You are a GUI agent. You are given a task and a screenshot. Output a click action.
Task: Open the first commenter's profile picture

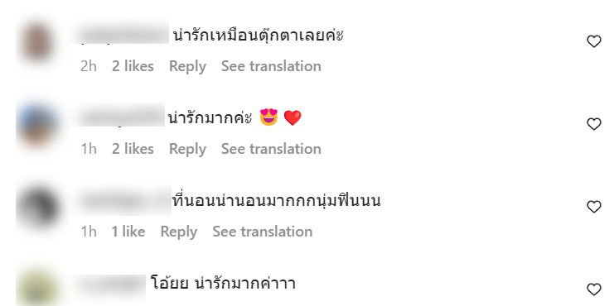[37, 42]
